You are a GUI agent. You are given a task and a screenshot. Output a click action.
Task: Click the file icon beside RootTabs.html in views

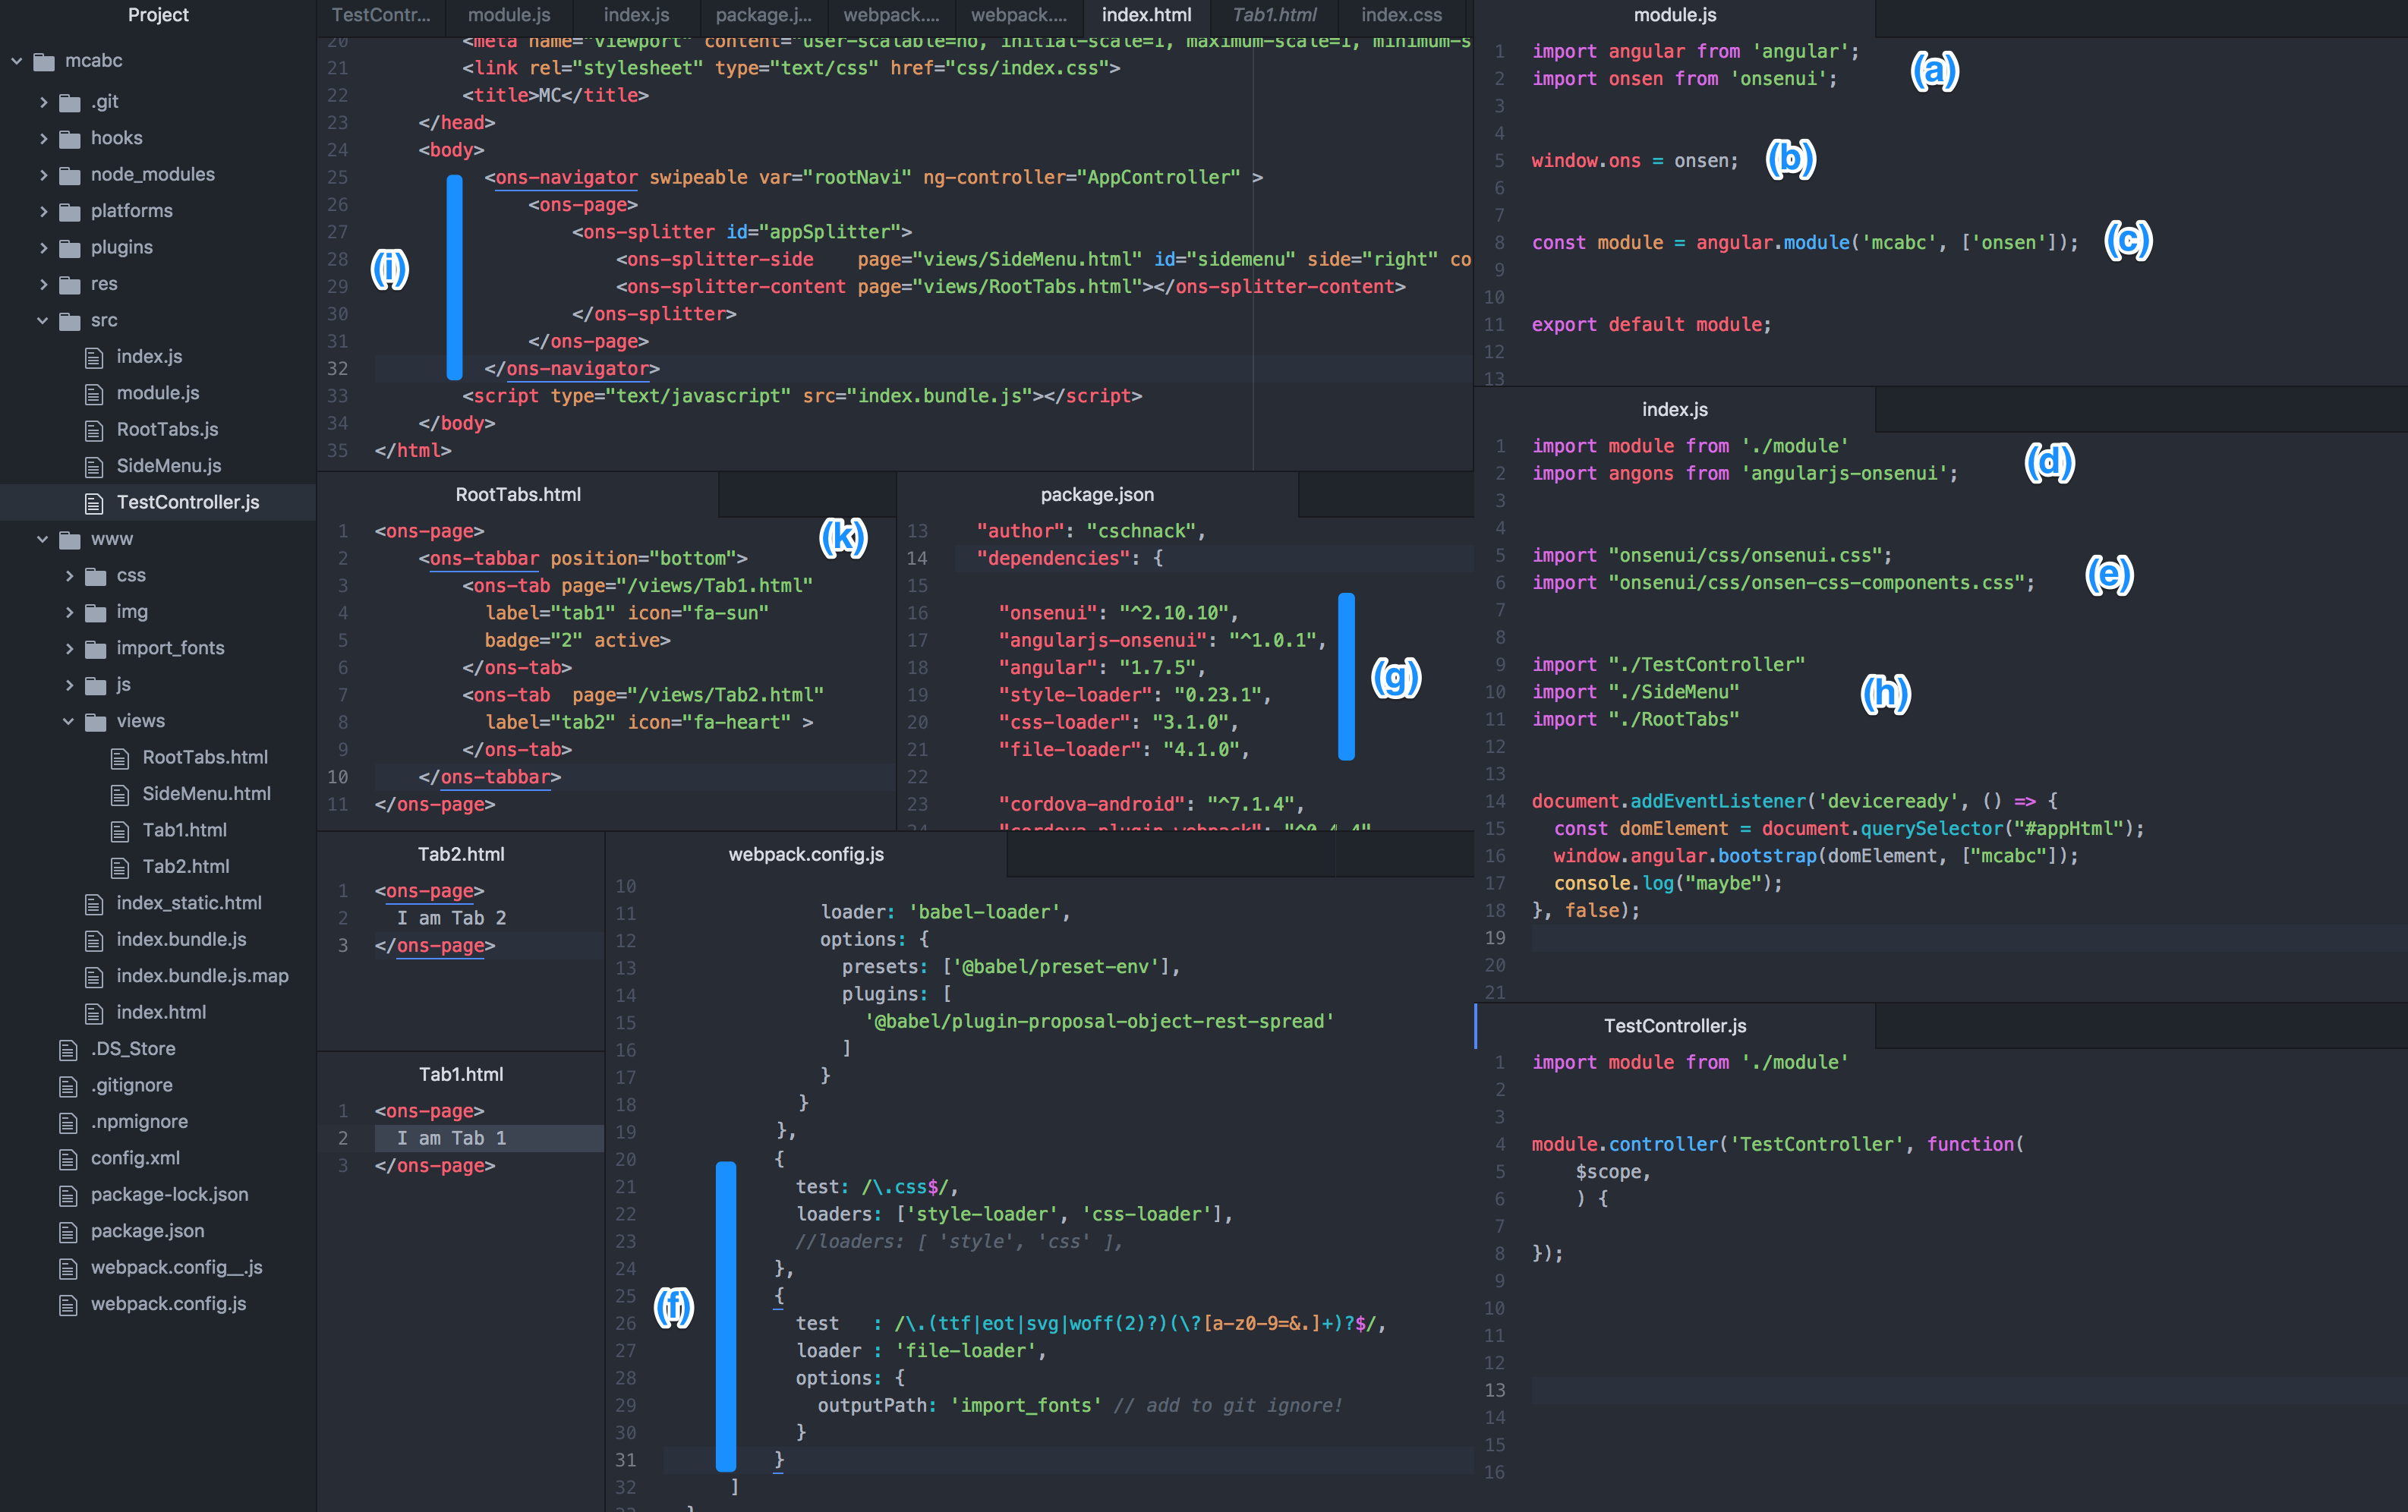[x=120, y=758]
